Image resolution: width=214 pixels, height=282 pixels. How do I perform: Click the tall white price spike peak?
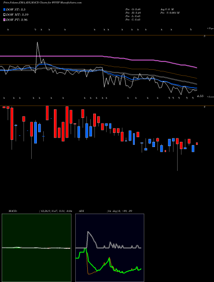pyautogui.click(x=37, y=42)
